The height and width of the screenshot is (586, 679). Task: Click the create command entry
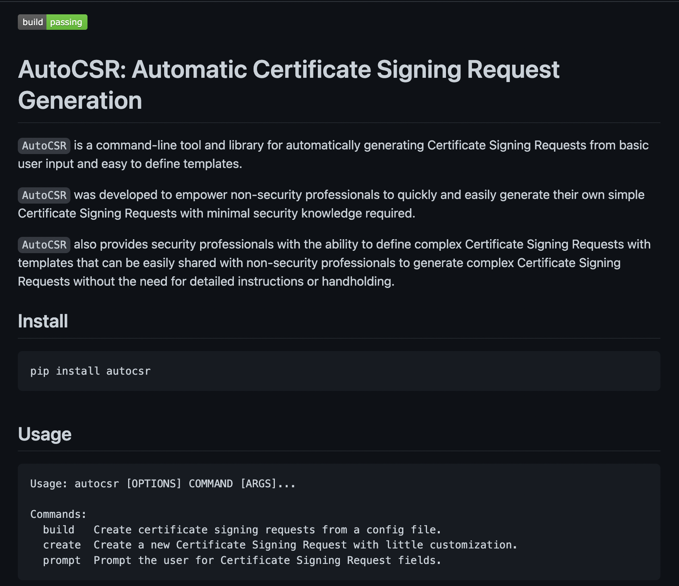[62, 545]
